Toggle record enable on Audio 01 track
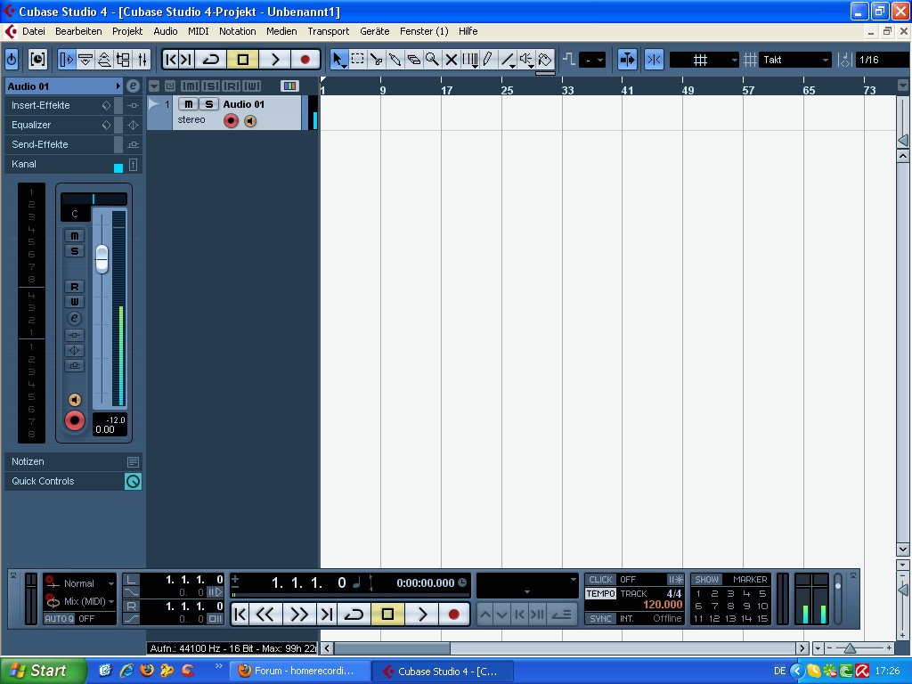Viewport: 912px width, 684px height. pyautogui.click(x=231, y=121)
